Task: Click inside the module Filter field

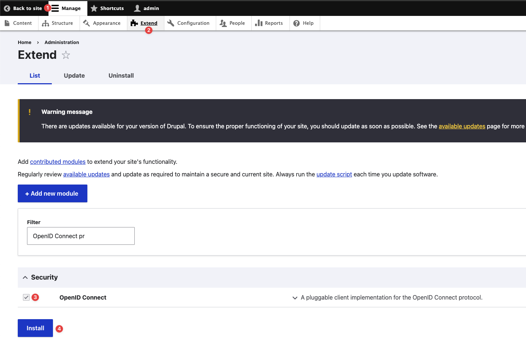Action: click(81, 236)
